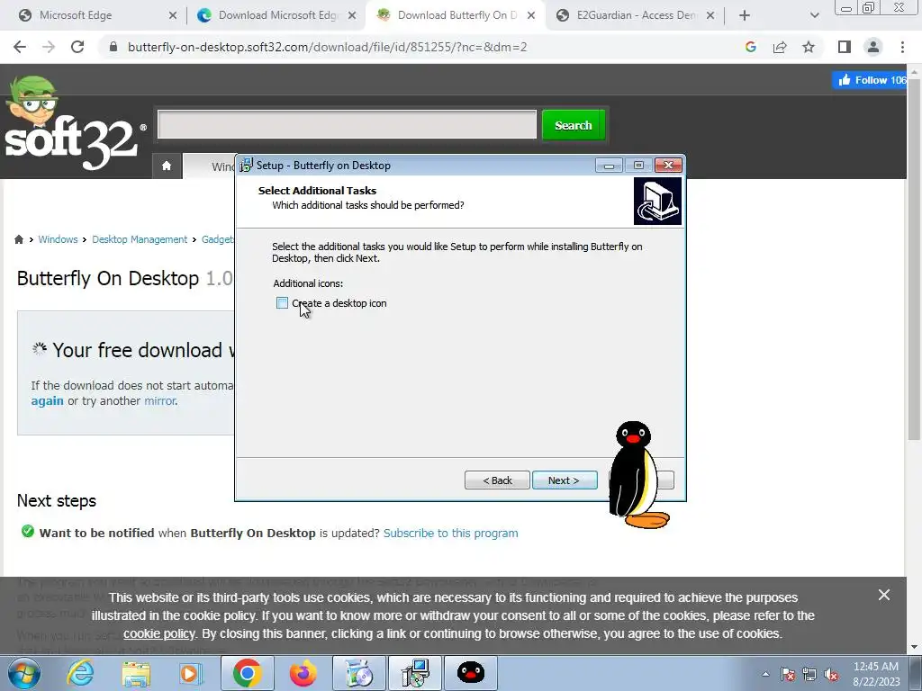Go Back in the Setup wizard

click(x=497, y=480)
